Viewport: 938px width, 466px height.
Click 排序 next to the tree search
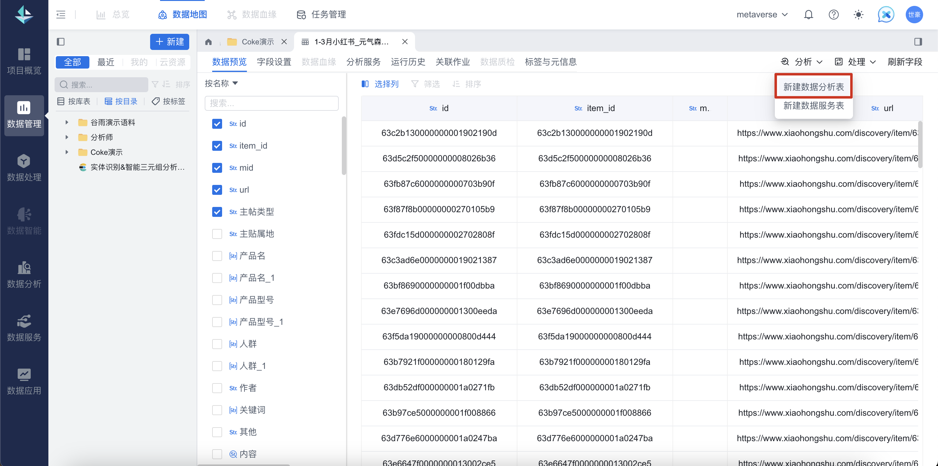(x=176, y=84)
